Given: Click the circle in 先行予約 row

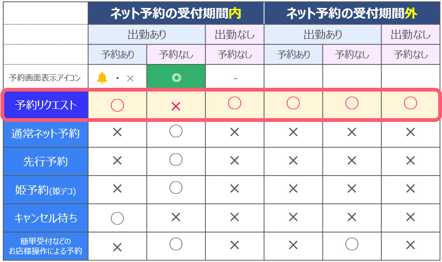Looking at the screenshot, I should [176, 160].
